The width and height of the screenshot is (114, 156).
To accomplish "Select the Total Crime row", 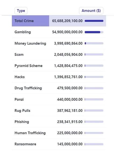I will [x=59, y=21].
